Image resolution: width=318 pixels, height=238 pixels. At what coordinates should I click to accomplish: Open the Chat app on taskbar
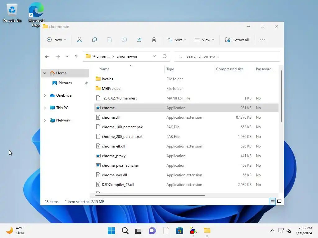152,231
